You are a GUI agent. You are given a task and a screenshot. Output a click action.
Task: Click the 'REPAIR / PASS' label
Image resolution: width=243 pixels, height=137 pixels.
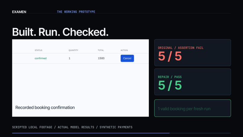point(170,77)
